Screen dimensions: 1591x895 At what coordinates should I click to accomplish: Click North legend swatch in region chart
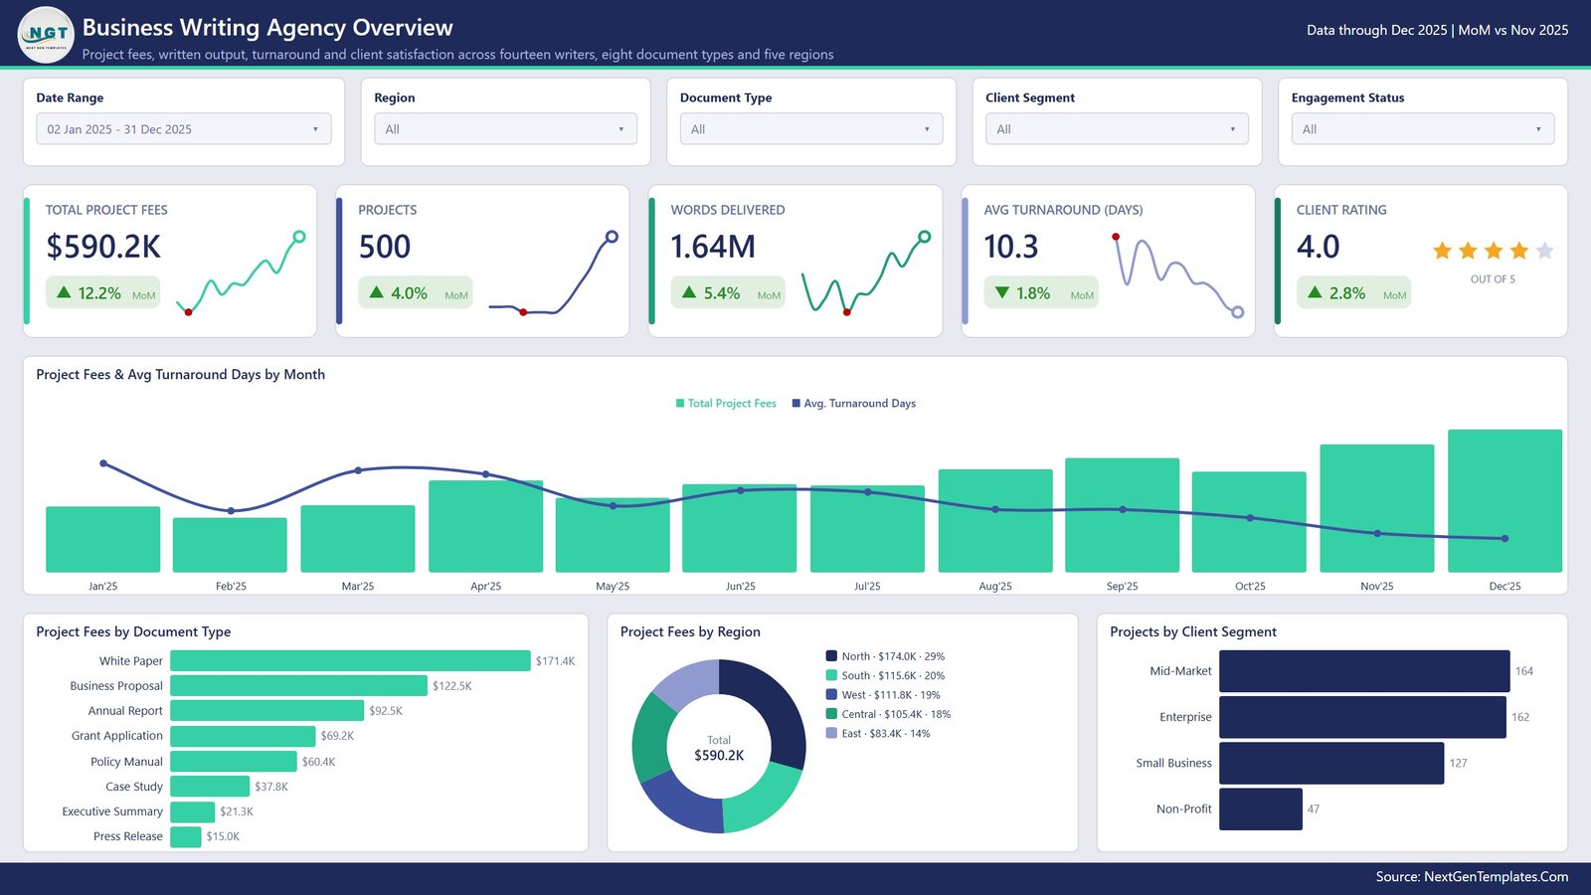[x=831, y=656]
